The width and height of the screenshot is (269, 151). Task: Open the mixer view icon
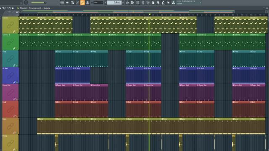click(143, 3)
